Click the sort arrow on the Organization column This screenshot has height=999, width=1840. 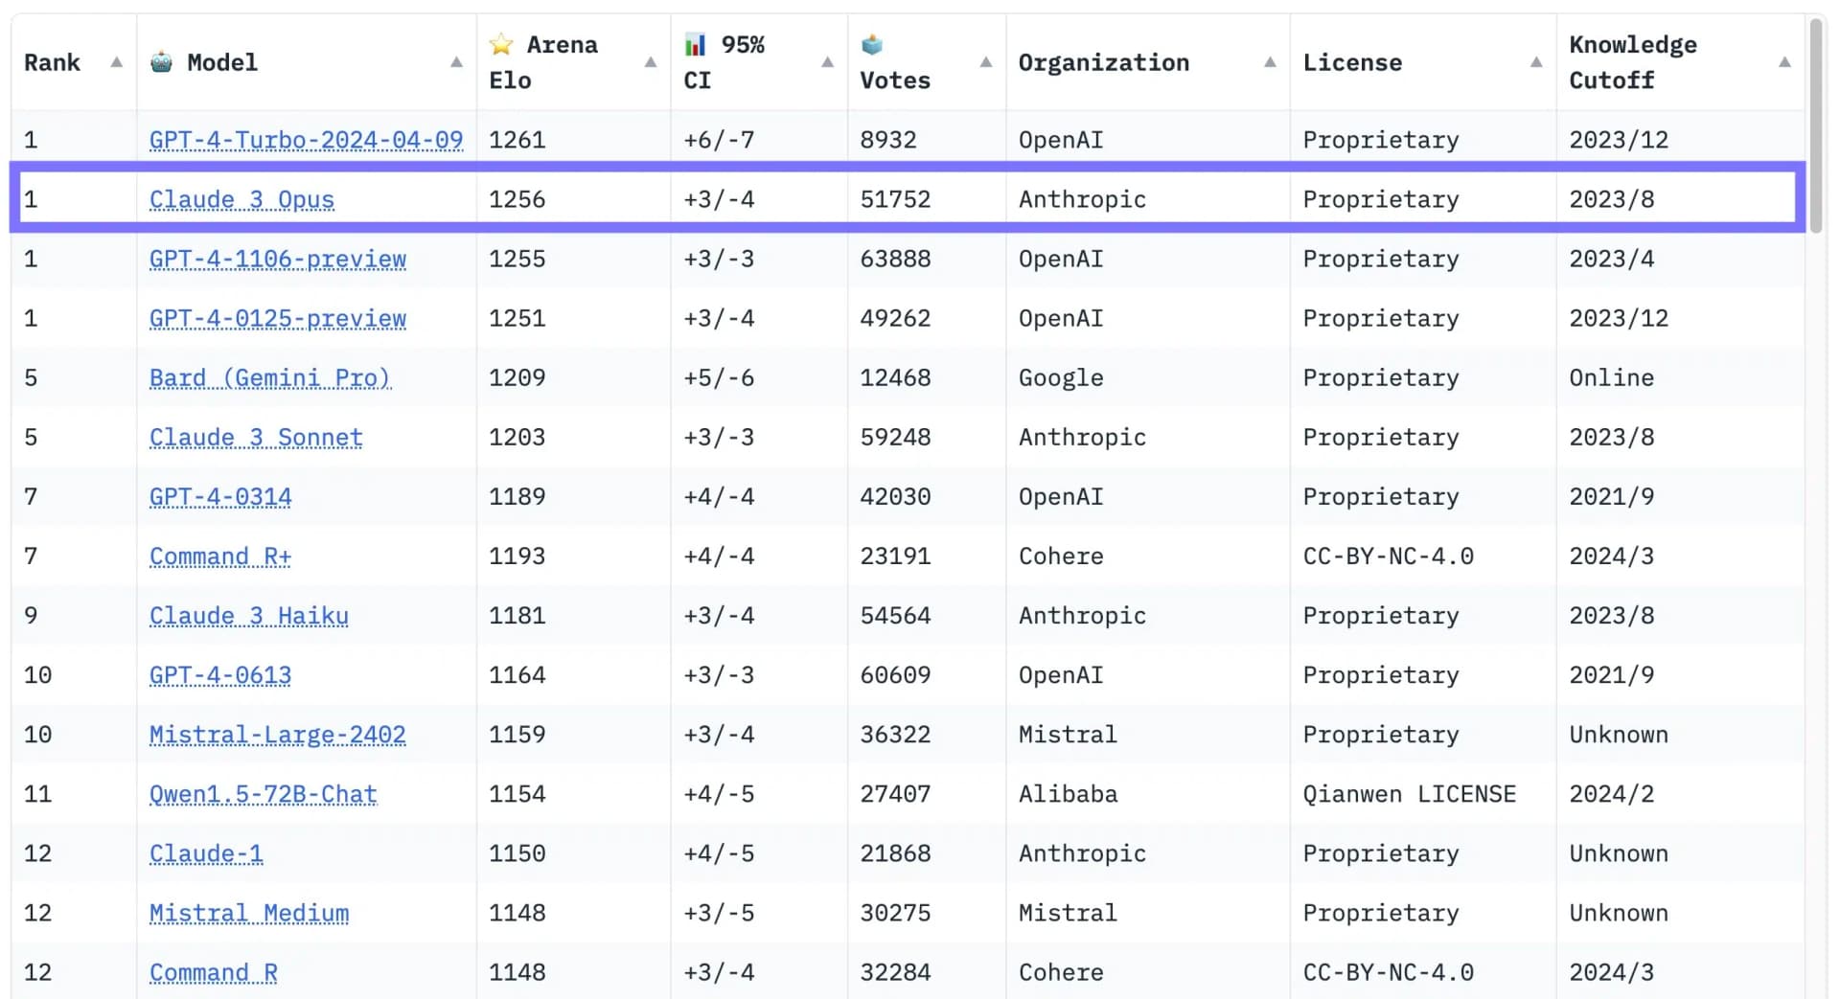tap(1270, 61)
